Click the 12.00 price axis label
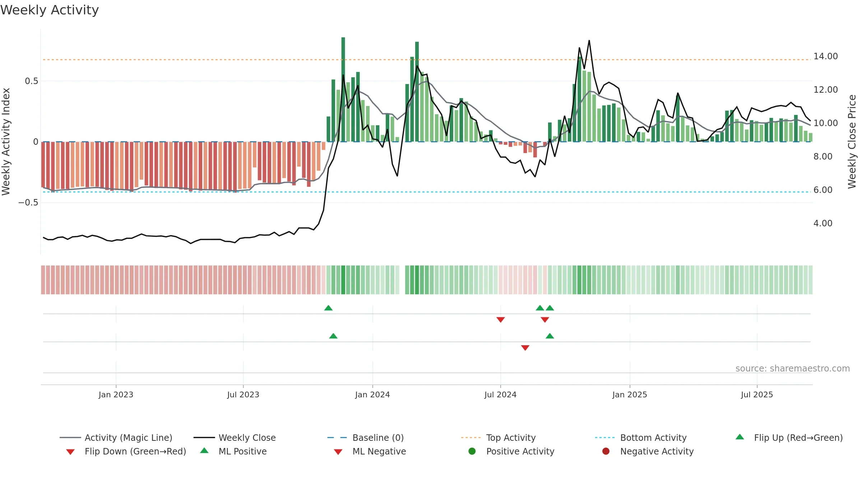 pyautogui.click(x=825, y=90)
